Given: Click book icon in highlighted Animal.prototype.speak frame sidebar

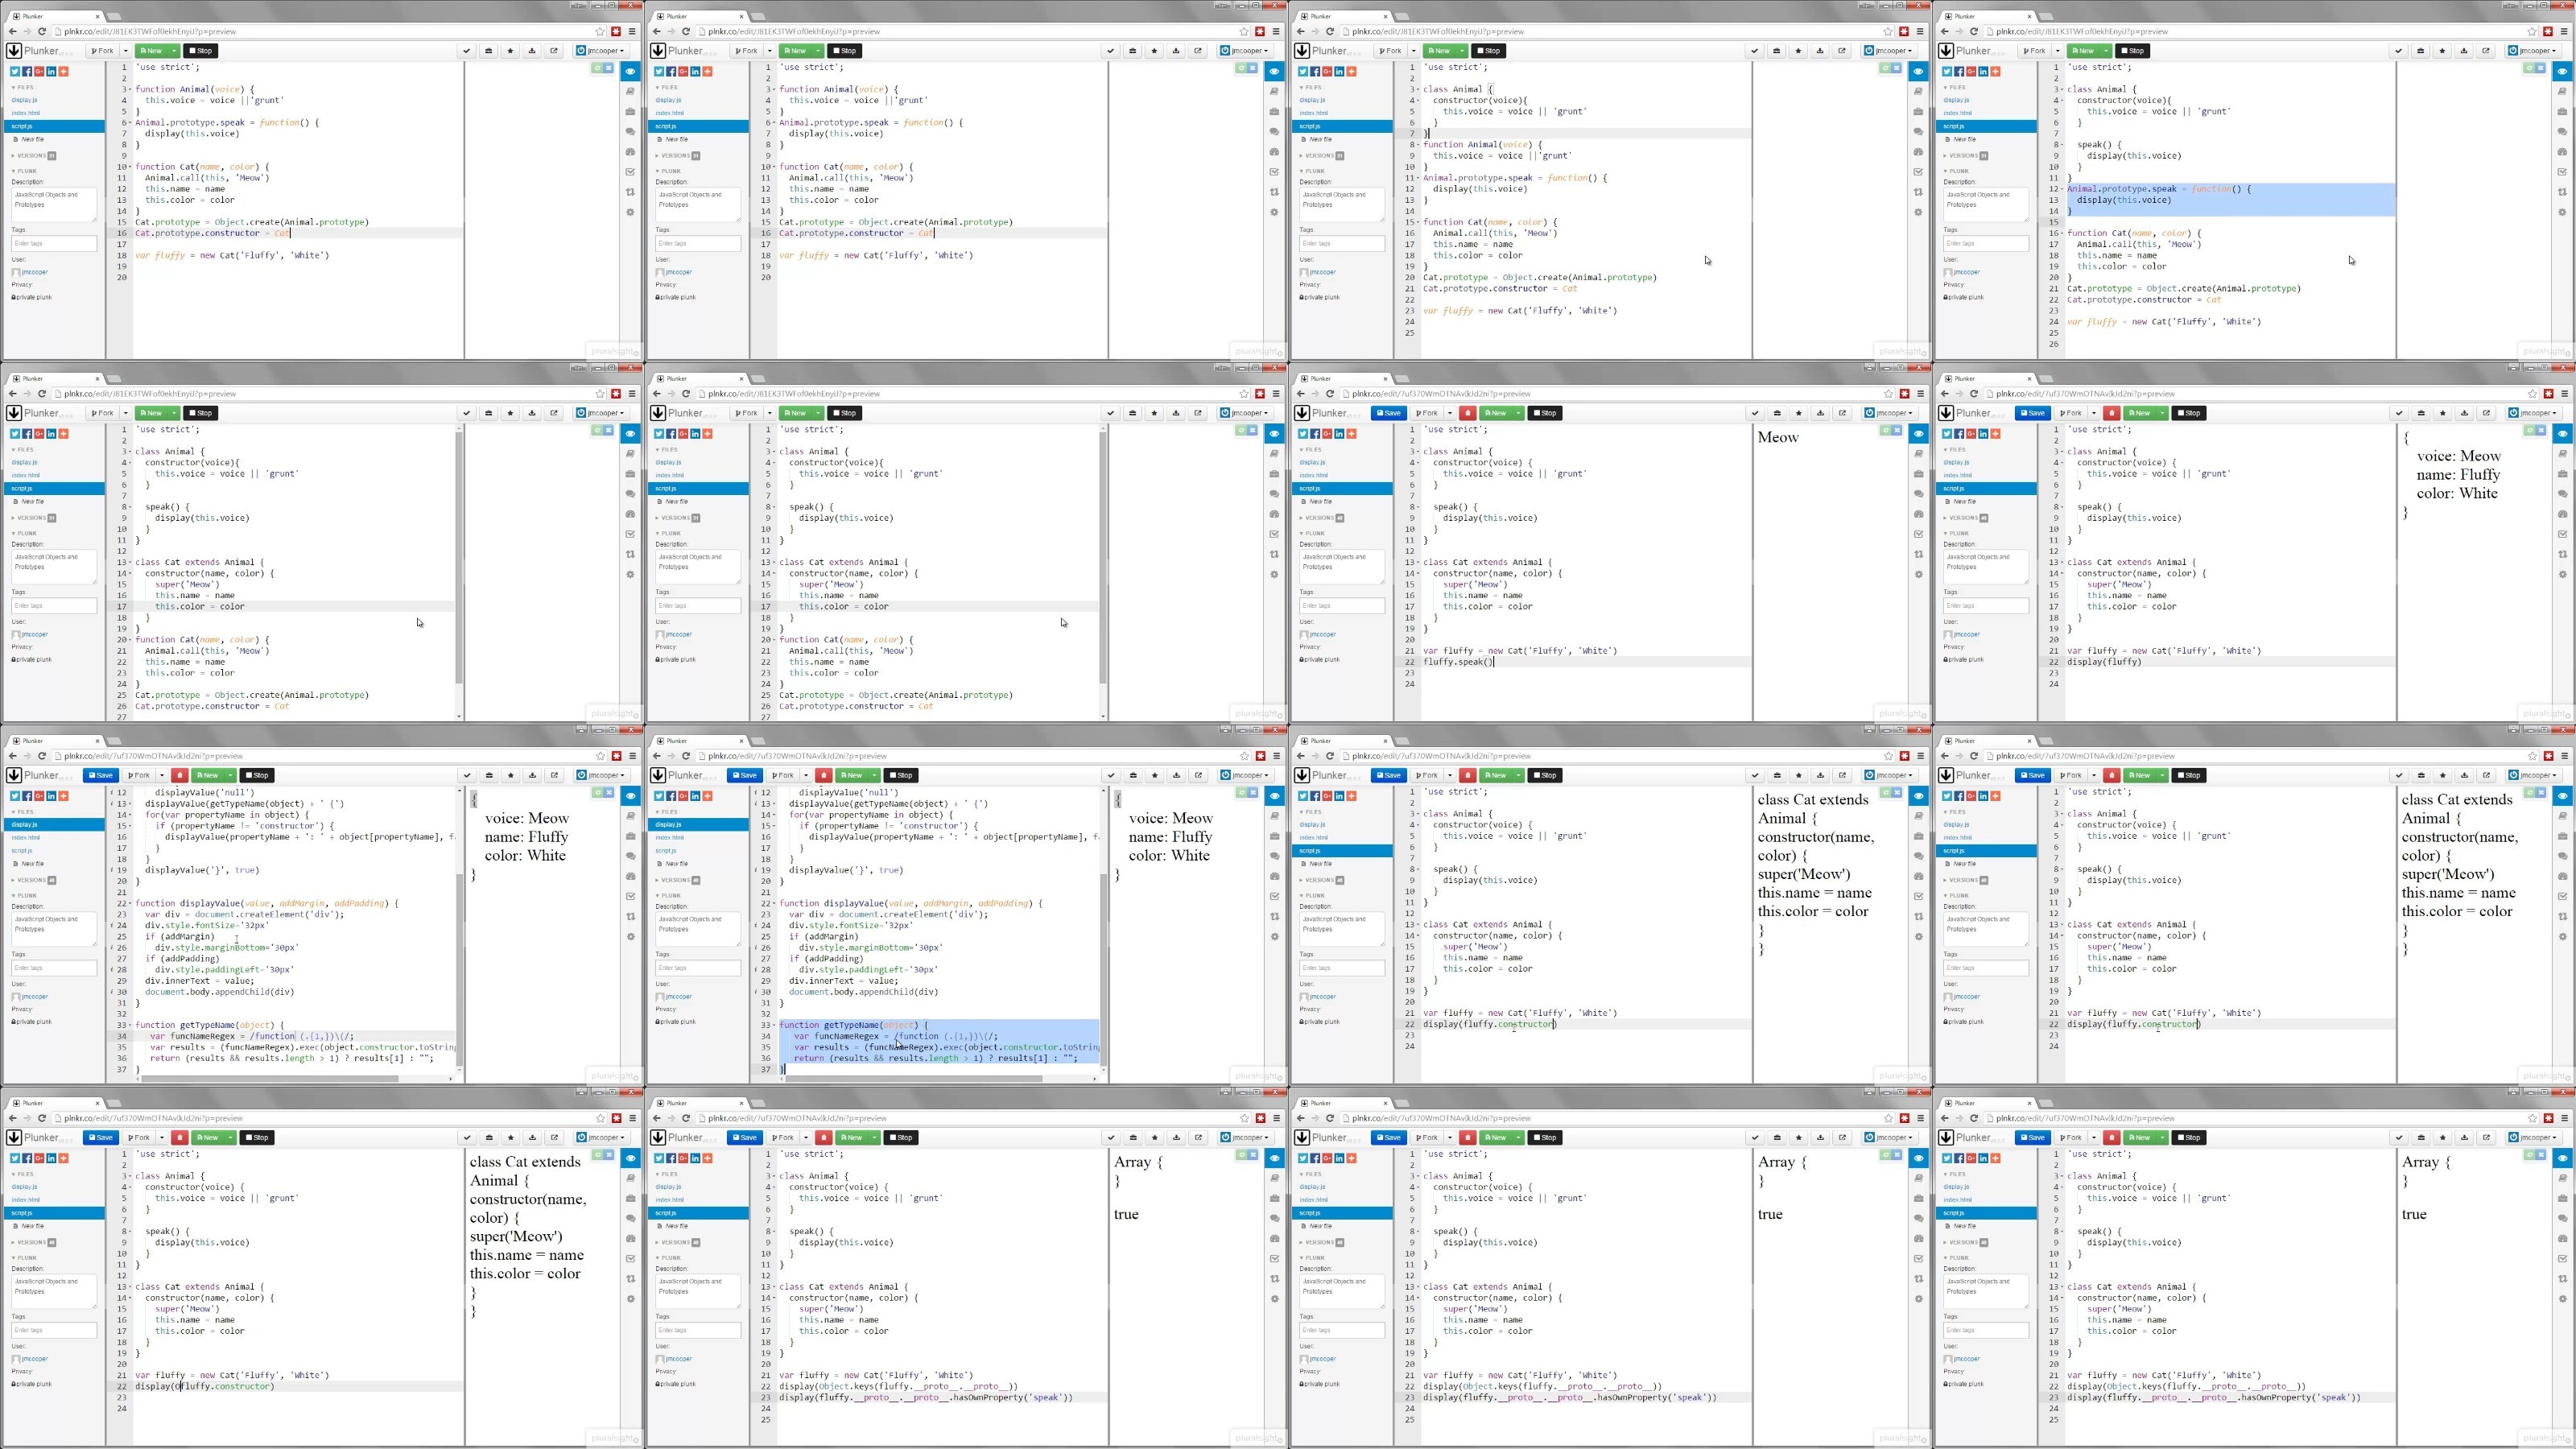Looking at the screenshot, I should pyautogui.click(x=2562, y=91).
